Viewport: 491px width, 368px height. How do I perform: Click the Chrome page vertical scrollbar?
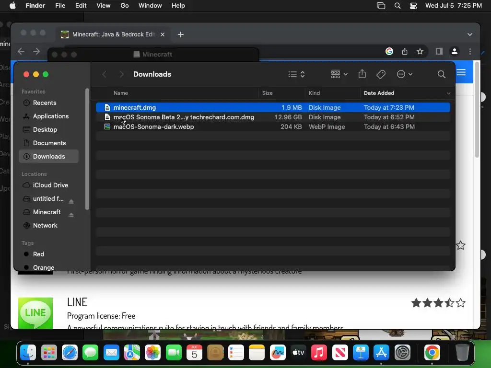(x=477, y=110)
